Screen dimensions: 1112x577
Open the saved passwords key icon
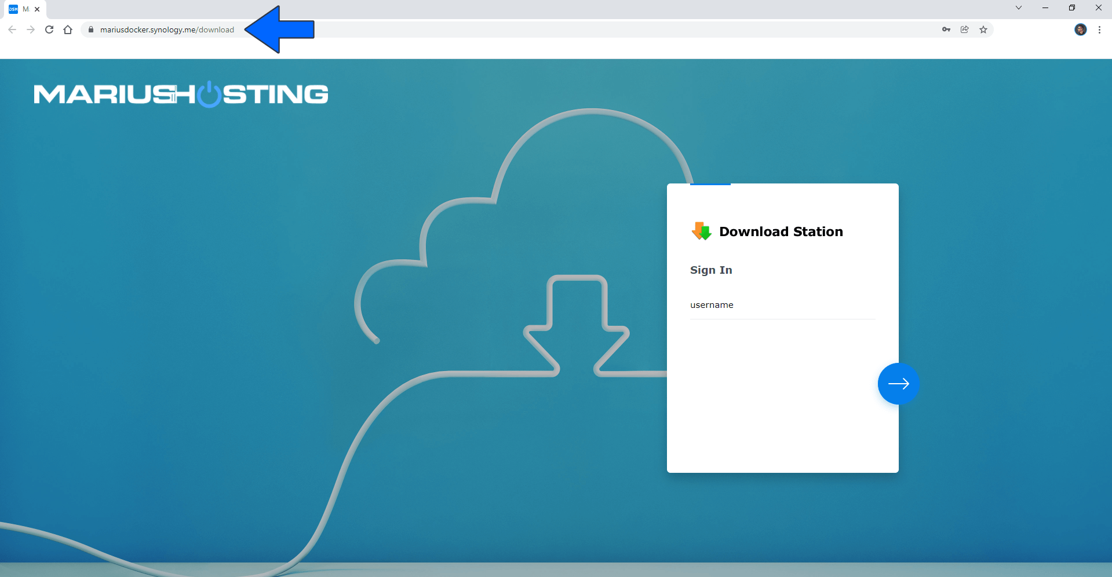[946, 30]
